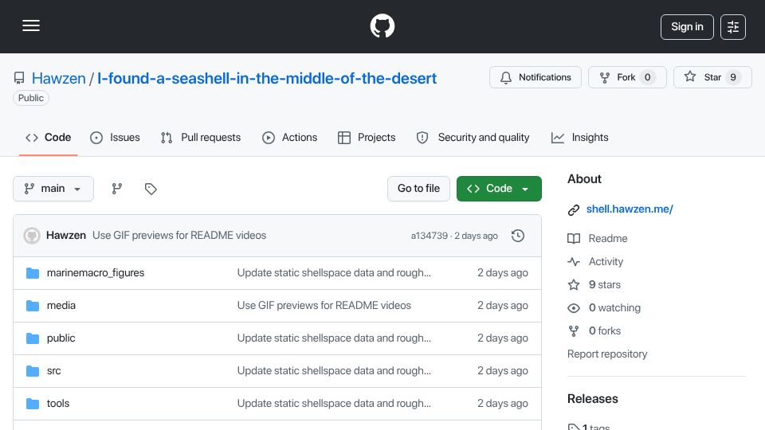765x430 pixels.
Task: Click the Go to file button
Action: pyautogui.click(x=418, y=189)
